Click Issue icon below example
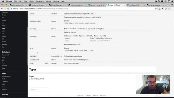Screen dimensions: 174x98 pyautogui.click(x=101, y=96)
